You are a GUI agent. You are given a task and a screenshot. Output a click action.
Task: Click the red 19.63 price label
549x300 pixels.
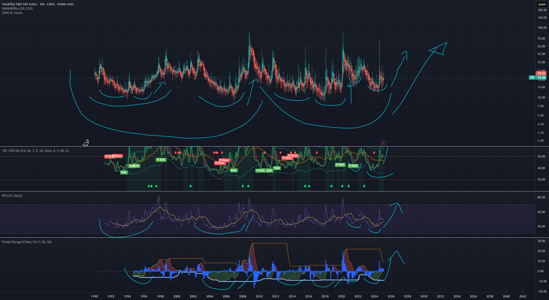[541, 73]
